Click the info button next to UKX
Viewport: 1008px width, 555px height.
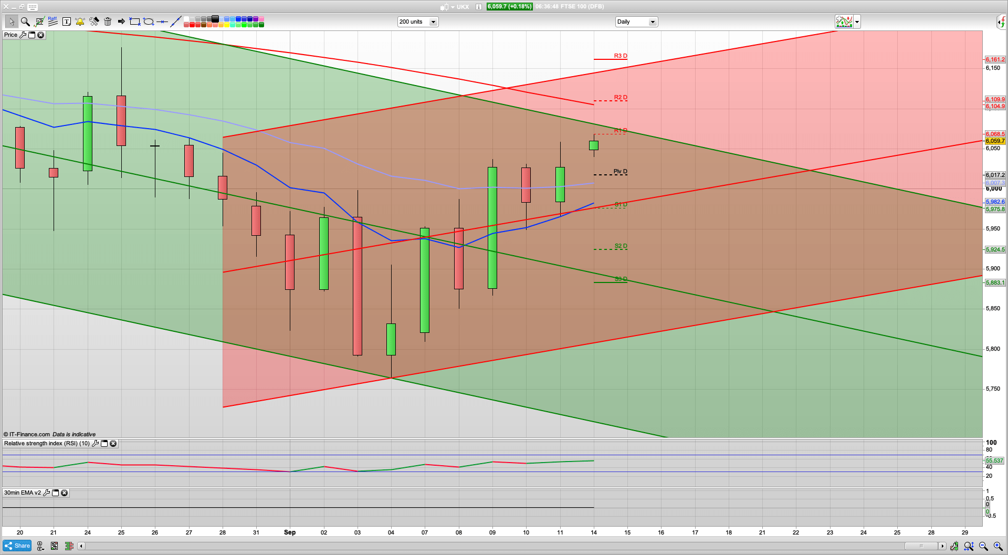[x=478, y=7]
